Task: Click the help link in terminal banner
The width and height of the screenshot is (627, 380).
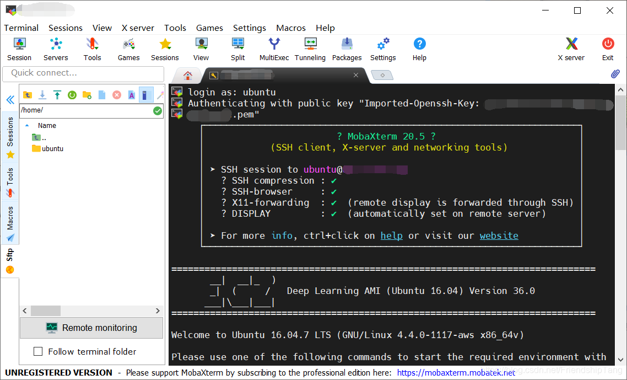Action: [392, 236]
